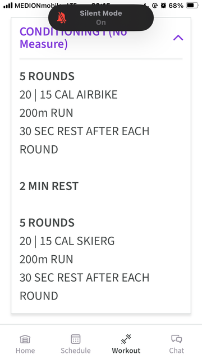Tap the purple Conditioning (No Measure) heading
Image resolution: width=202 pixels, height=359 pixels.
(x=74, y=38)
